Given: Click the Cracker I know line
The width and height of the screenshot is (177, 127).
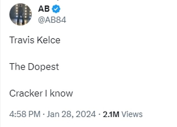Looking at the screenshot, I should click(x=41, y=93).
